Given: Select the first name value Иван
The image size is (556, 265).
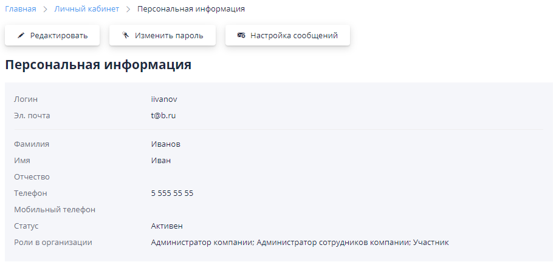Looking at the screenshot, I should 161,160.
